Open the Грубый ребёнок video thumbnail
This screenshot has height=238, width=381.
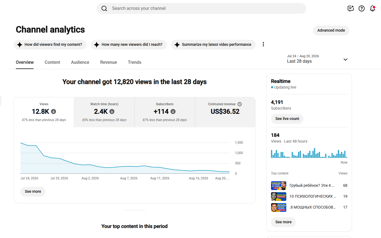click(x=279, y=186)
